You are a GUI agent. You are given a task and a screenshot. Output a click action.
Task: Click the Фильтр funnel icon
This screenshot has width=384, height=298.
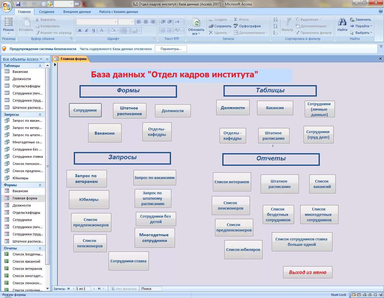287,22
